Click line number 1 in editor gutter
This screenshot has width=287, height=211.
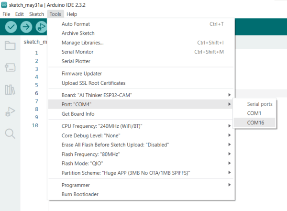coord(37,53)
